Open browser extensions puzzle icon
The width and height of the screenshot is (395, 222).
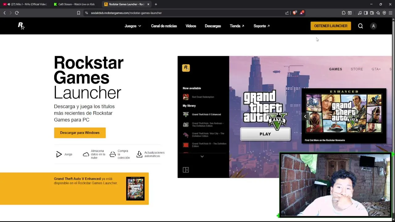pyautogui.click(x=343, y=13)
